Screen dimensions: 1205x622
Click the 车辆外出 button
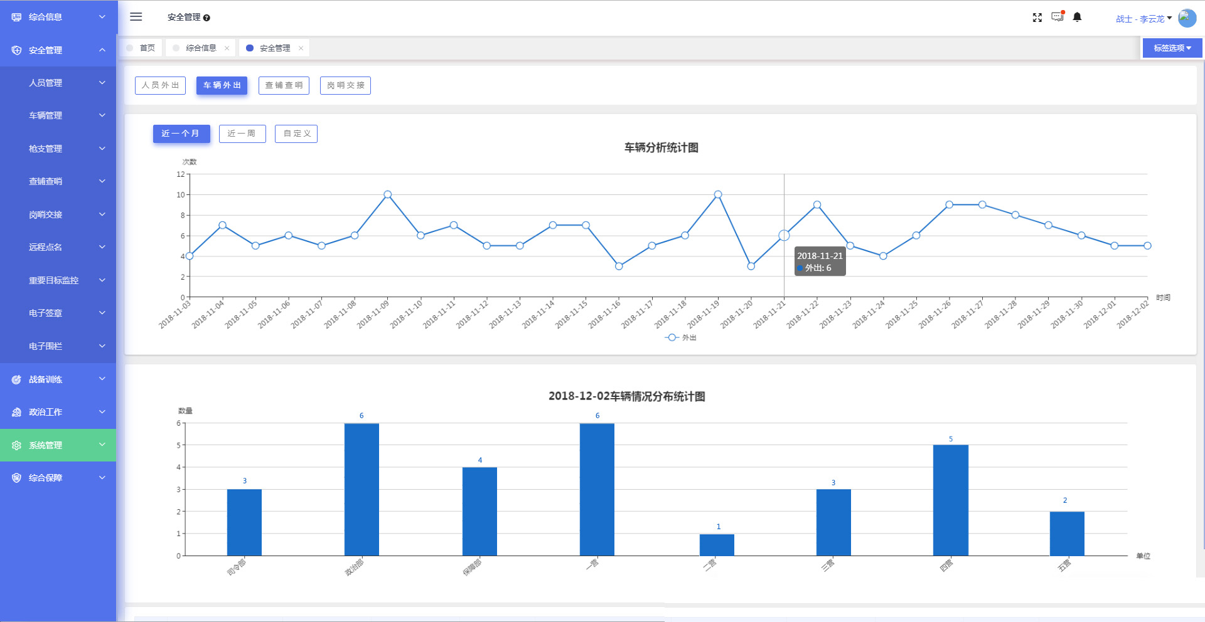point(222,85)
